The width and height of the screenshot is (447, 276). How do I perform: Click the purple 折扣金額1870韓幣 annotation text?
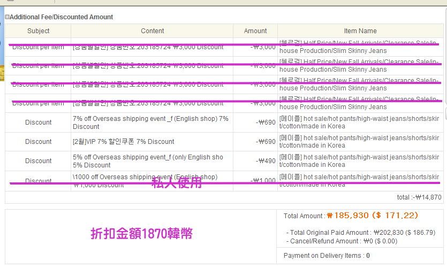pyautogui.click(x=141, y=234)
